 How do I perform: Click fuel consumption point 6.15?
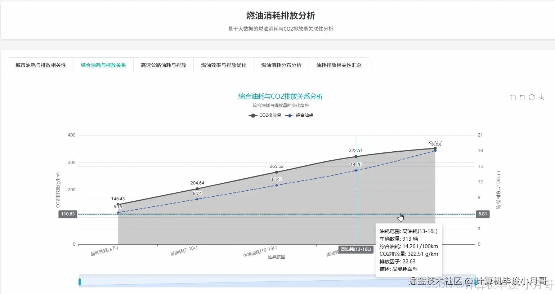[x=118, y=213]
